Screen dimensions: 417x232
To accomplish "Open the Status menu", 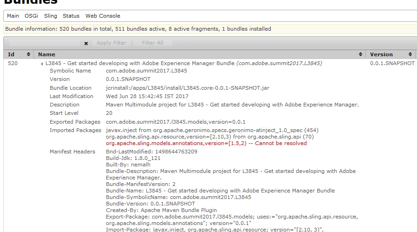I will point(71,16).
